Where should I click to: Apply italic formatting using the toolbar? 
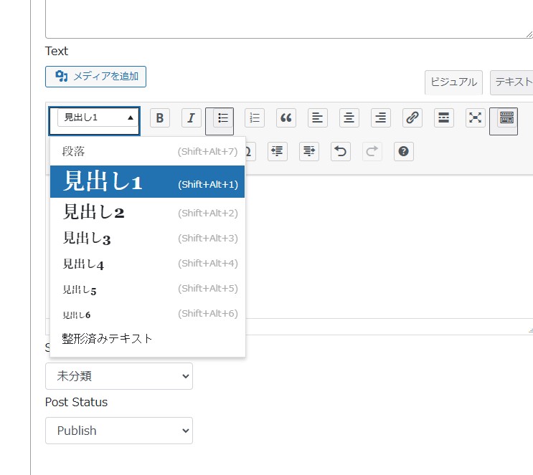click(x=191, y=118)
